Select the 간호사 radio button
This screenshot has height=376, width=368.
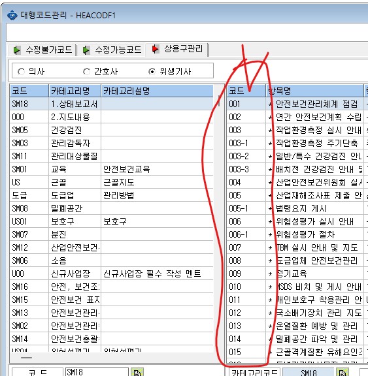coord(87,71)
